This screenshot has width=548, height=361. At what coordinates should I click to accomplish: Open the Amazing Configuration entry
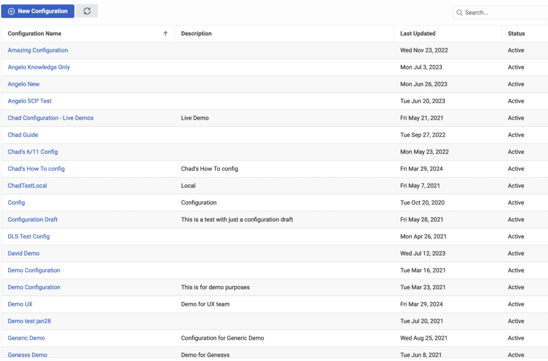tap(37, 50)
